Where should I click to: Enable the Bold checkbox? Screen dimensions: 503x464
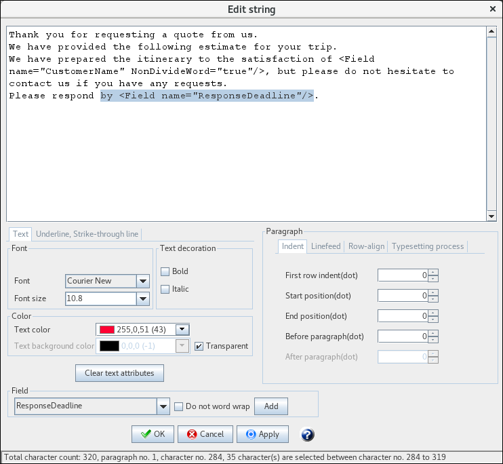[165, 271]
